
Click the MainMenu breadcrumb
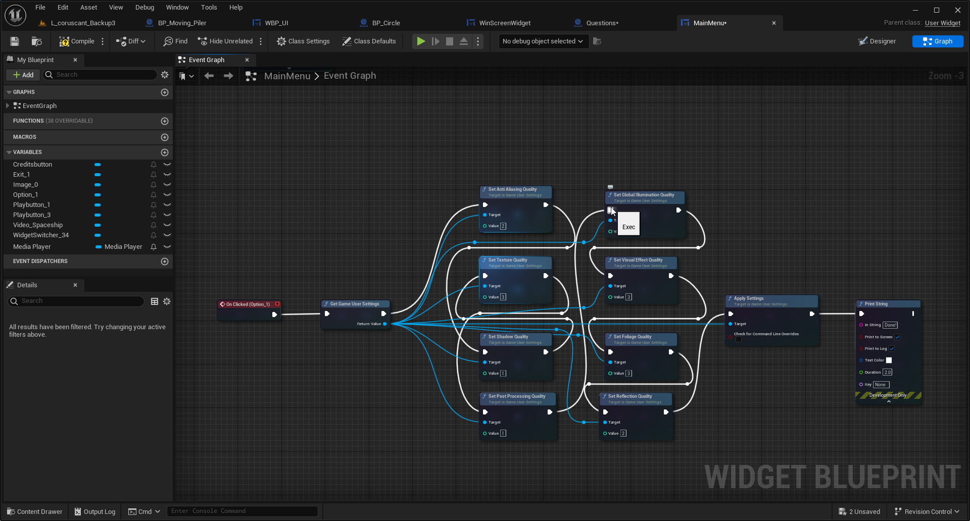(x=287, y=76)
